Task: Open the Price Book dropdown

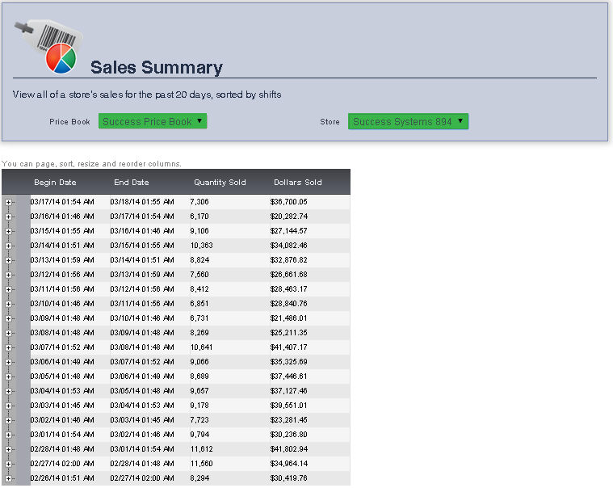Action: click(153, 121)
